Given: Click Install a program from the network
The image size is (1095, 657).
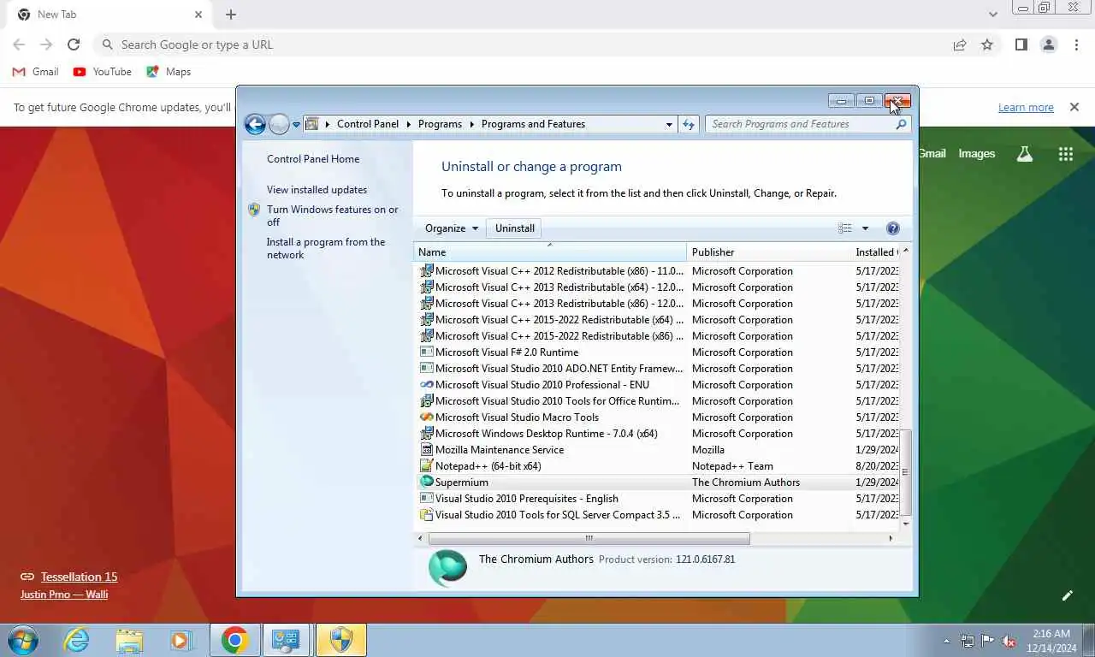Looking at the screenshot, I should 326,248.
